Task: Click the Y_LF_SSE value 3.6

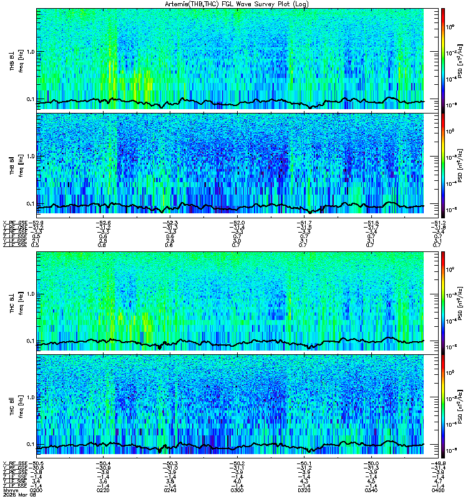Action: [x=103, y=482]
